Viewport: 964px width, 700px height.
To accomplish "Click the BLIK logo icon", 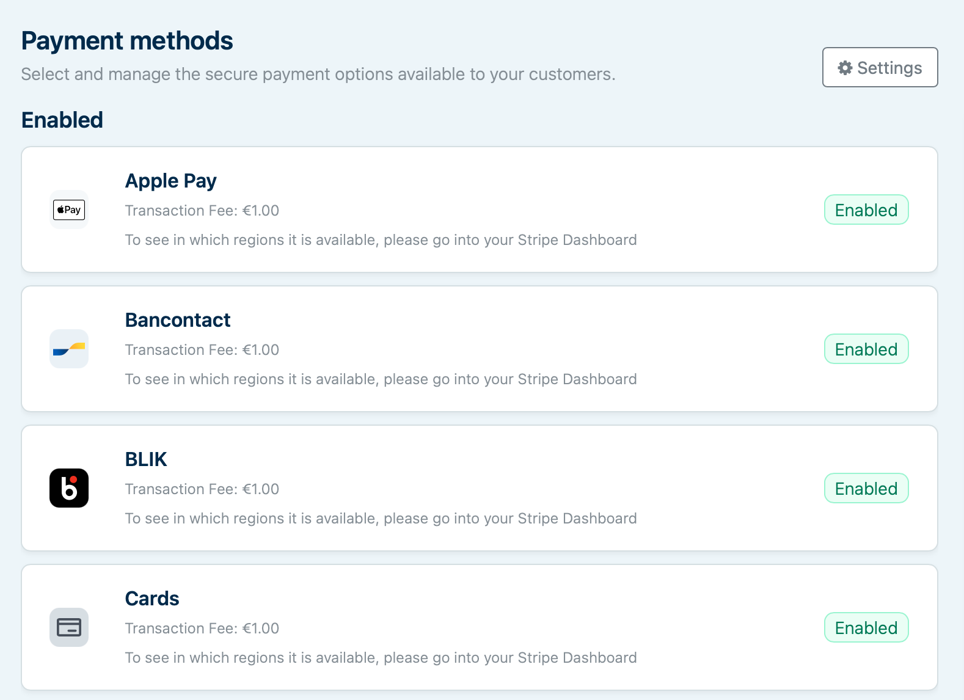I will [69, 488].
